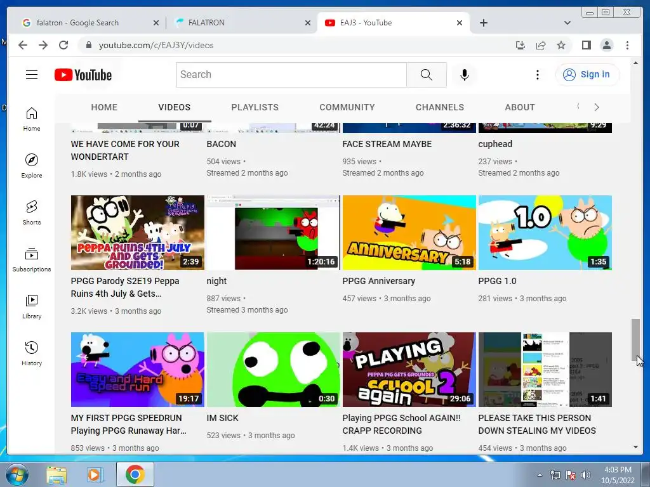Open channel HOME tab
650x487 pixels.
[x=104, y=107]
